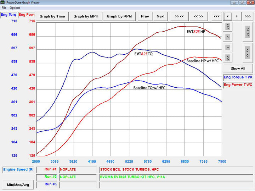255x191 pixels.
Task: Go to previous with Prev button
Action: click(x=145, y=16)
